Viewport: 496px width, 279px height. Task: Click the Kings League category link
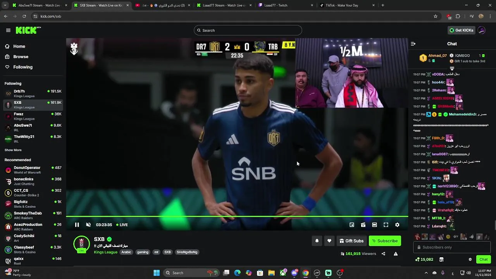tap(105, 252)
